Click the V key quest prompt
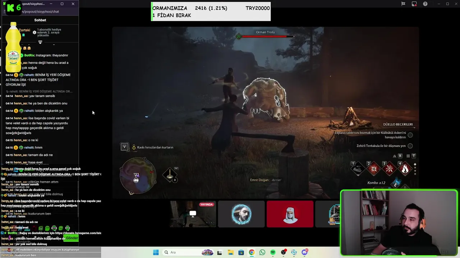 click(124, 147)
